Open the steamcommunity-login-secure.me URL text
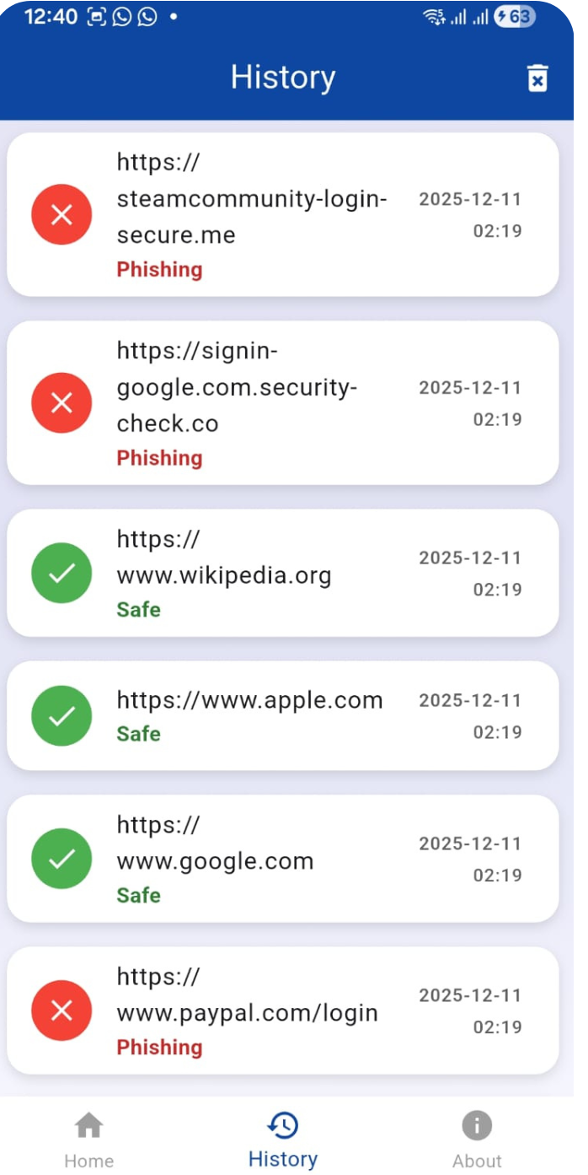The image size is (588, 1175). pyautogui.click(x=251, y=198)
